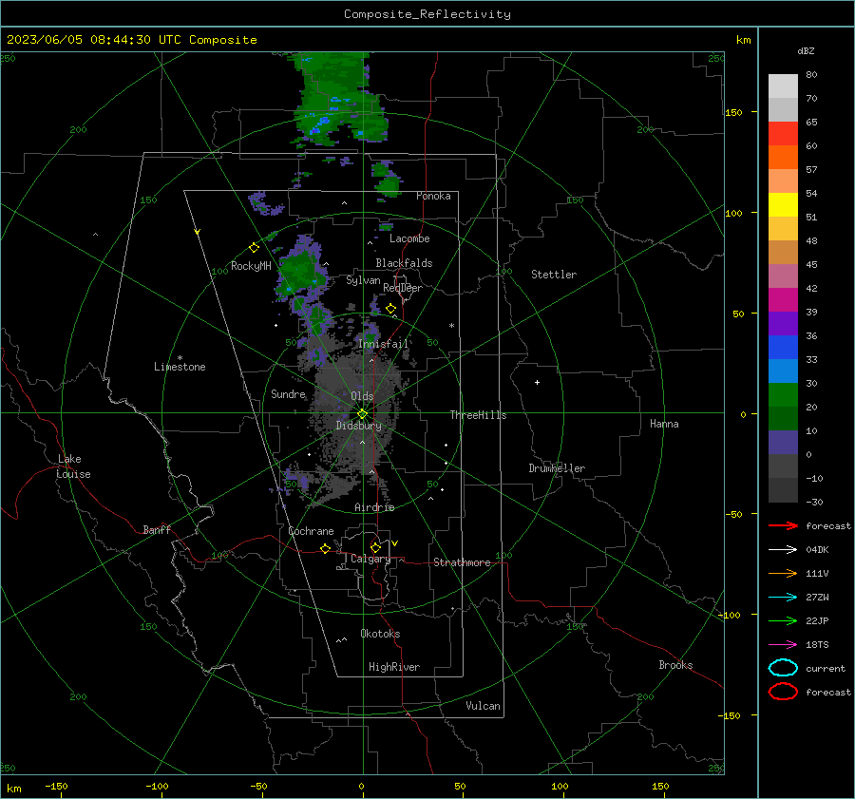Click the Lacombe city label
The width and height of the screenshot is (855, 799).
(x=409, y=238)
